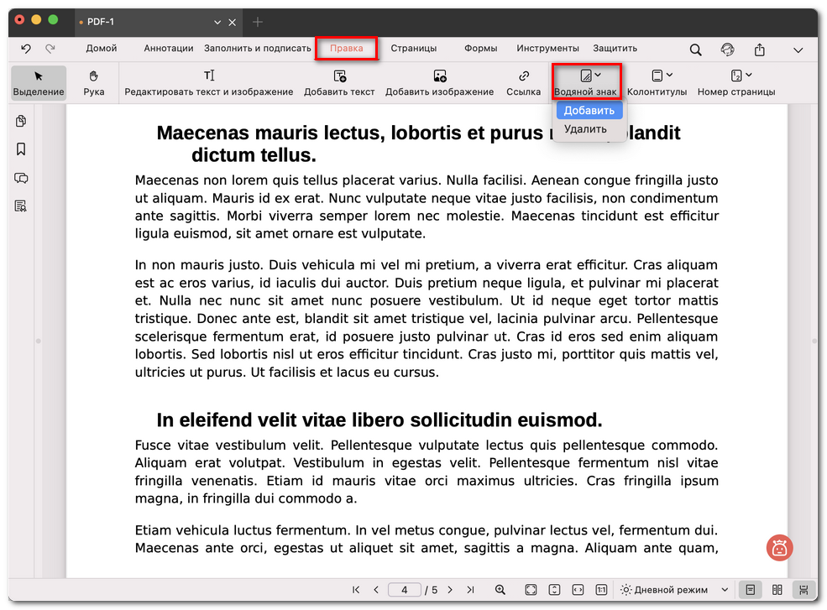Click the share icon in top bar
This screenshot has width=827, height=610.
click(759, 50)
